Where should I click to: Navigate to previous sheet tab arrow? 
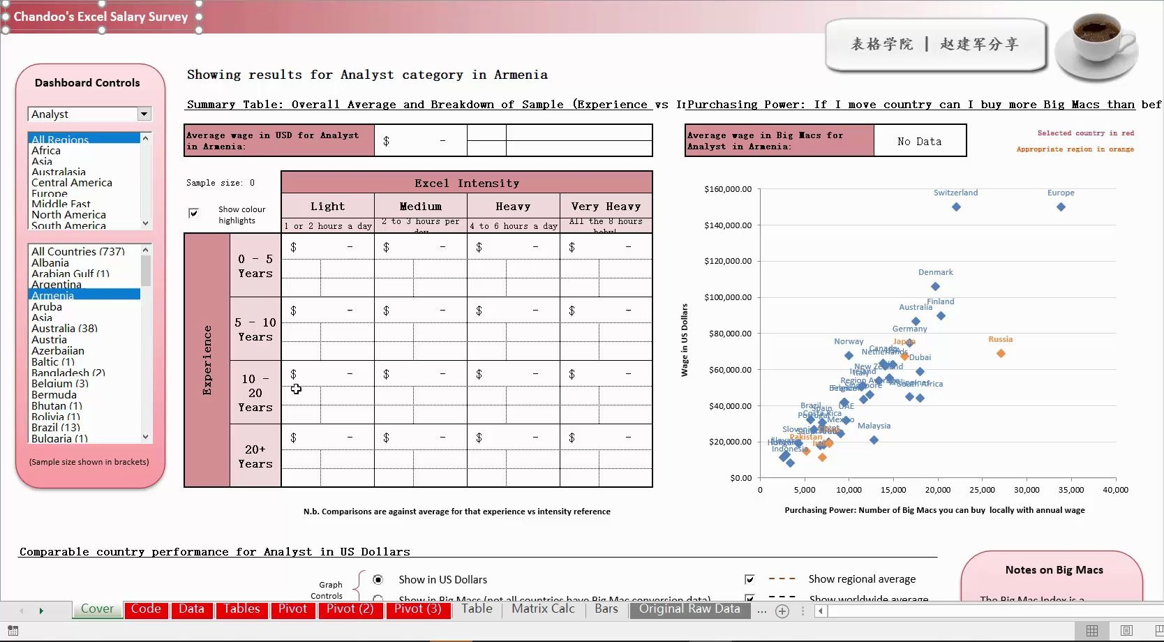[22, 611]
